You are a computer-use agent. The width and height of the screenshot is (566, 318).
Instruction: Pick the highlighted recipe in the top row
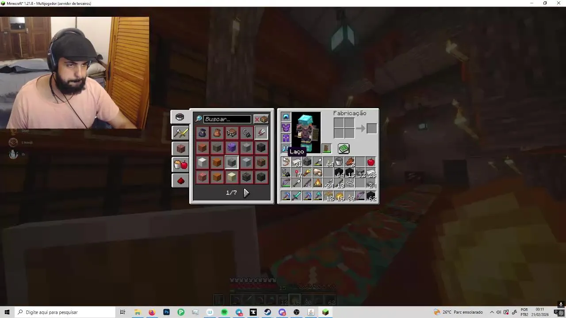coord(261,132)
